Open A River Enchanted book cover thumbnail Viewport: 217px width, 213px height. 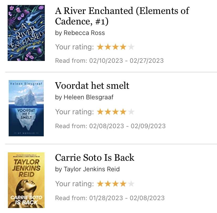[26, 33]
